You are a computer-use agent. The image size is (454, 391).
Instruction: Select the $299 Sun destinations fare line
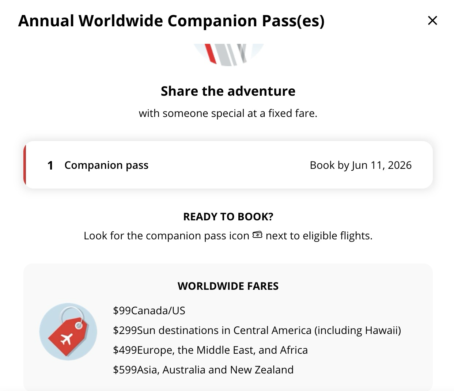(257, 330)
